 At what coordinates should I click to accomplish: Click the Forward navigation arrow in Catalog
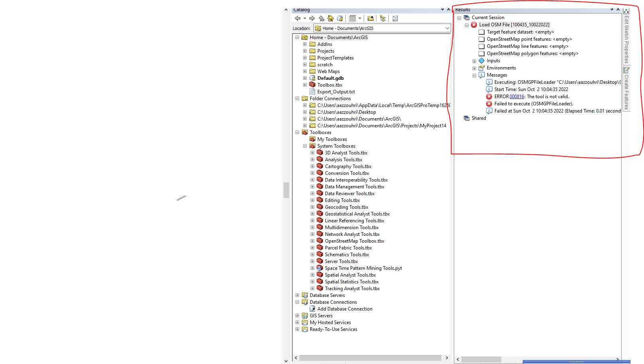click(x=312, y=18)
